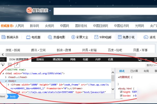The width and height of the screenshot is (157, 104).
Task: Open the 网易·邮箱 site link
Action: pyautogui.click(x=89, y=50)
